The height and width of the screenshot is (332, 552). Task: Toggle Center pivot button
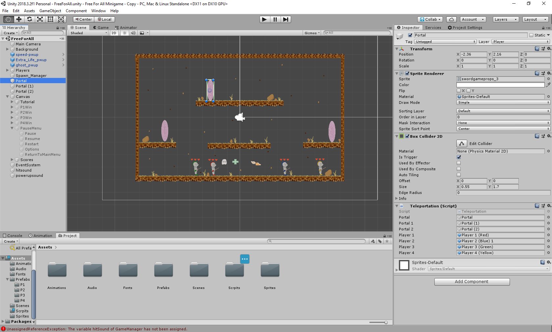click(83, 19)
